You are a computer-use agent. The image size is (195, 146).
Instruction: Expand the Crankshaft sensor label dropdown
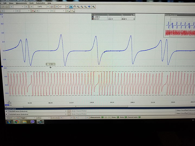pos(66,114)
